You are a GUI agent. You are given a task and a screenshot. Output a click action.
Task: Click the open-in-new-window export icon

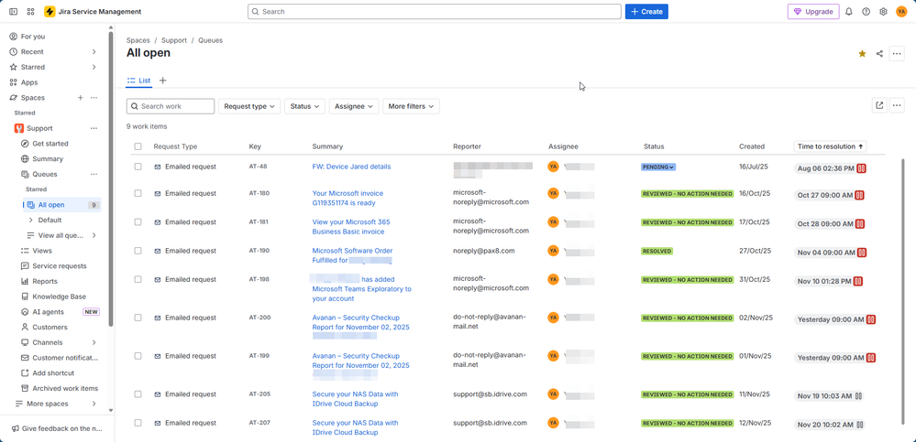coord(879,105)
